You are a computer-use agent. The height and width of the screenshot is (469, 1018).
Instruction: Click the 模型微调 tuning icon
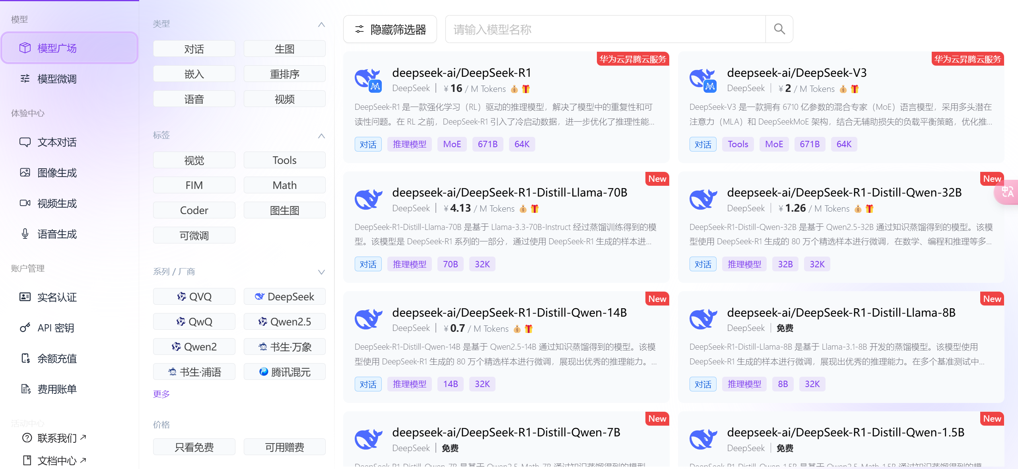25,79
